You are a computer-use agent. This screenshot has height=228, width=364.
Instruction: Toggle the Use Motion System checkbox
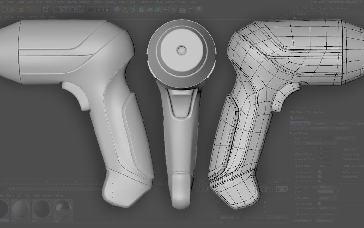(320, 181)
